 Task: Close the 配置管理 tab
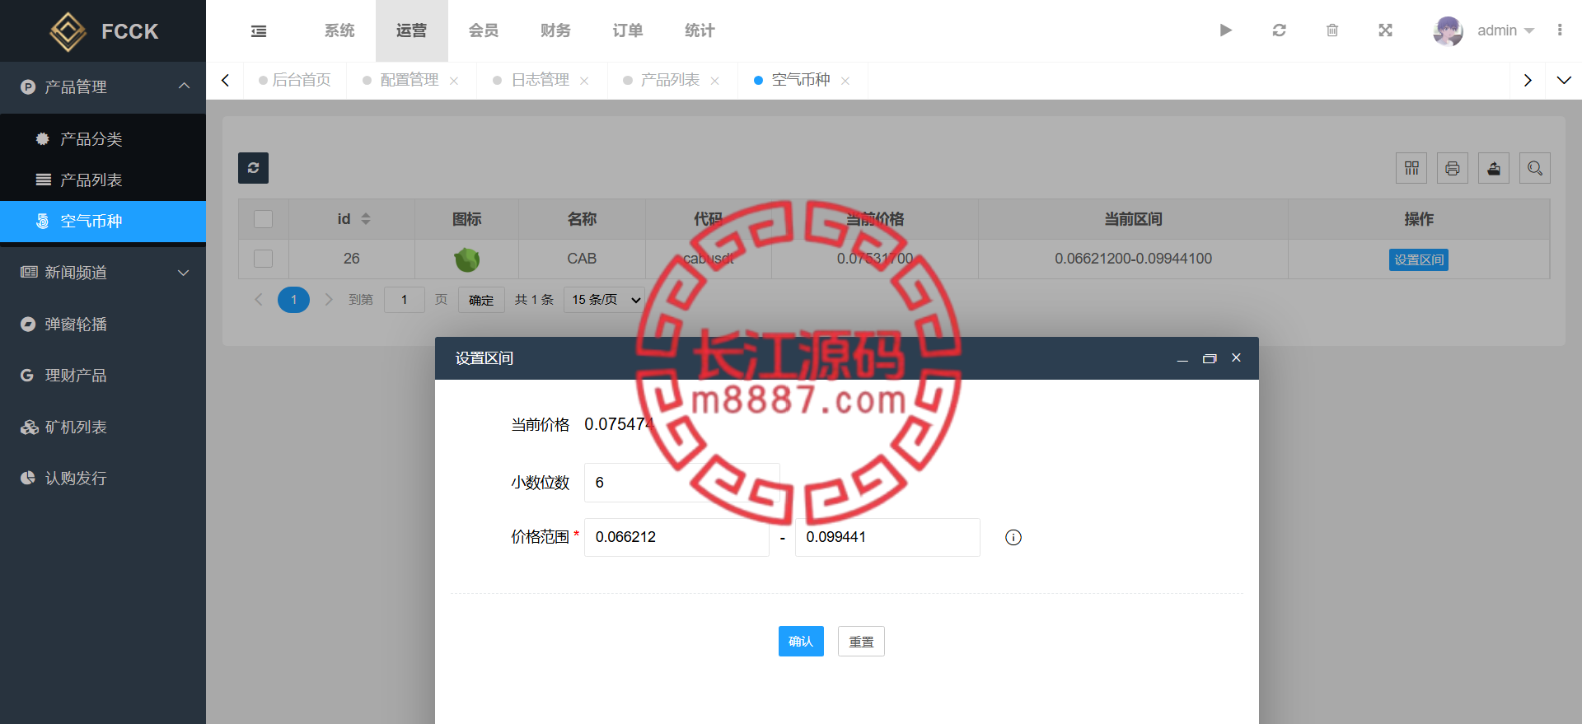(x=454, y=81)
